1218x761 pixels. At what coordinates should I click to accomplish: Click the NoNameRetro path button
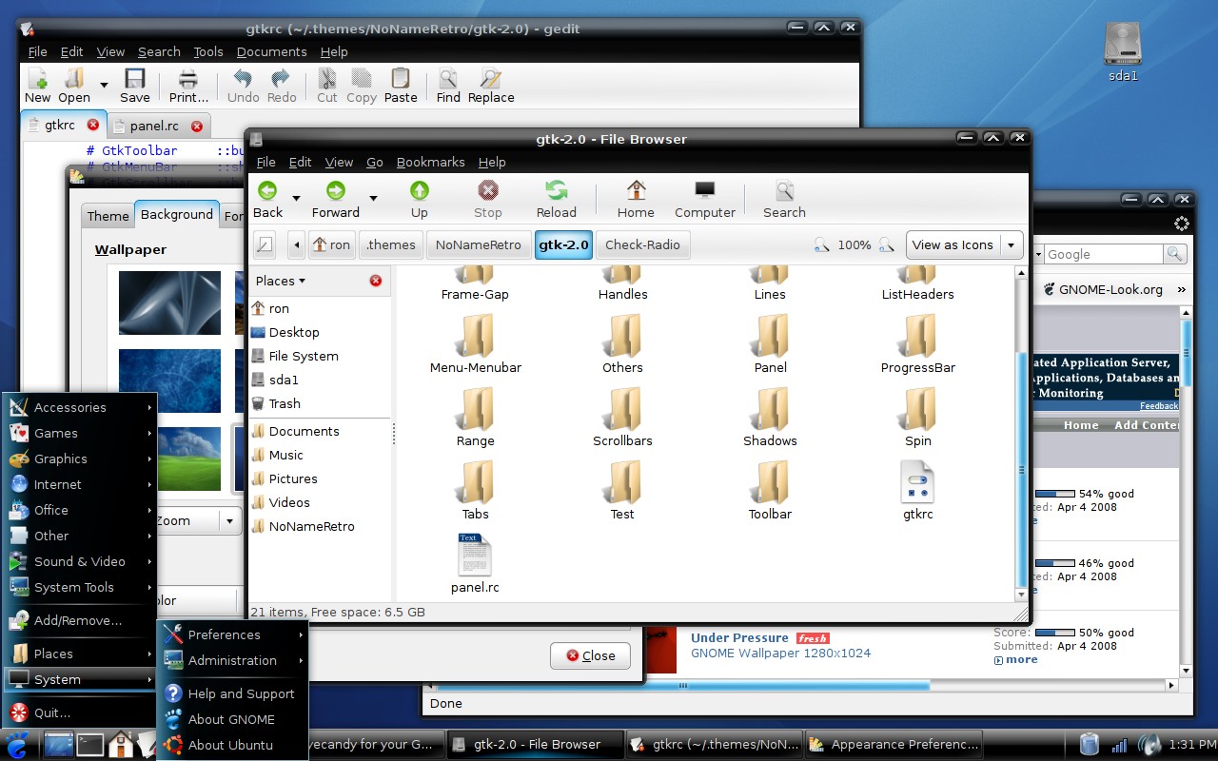tap(478, 244)
